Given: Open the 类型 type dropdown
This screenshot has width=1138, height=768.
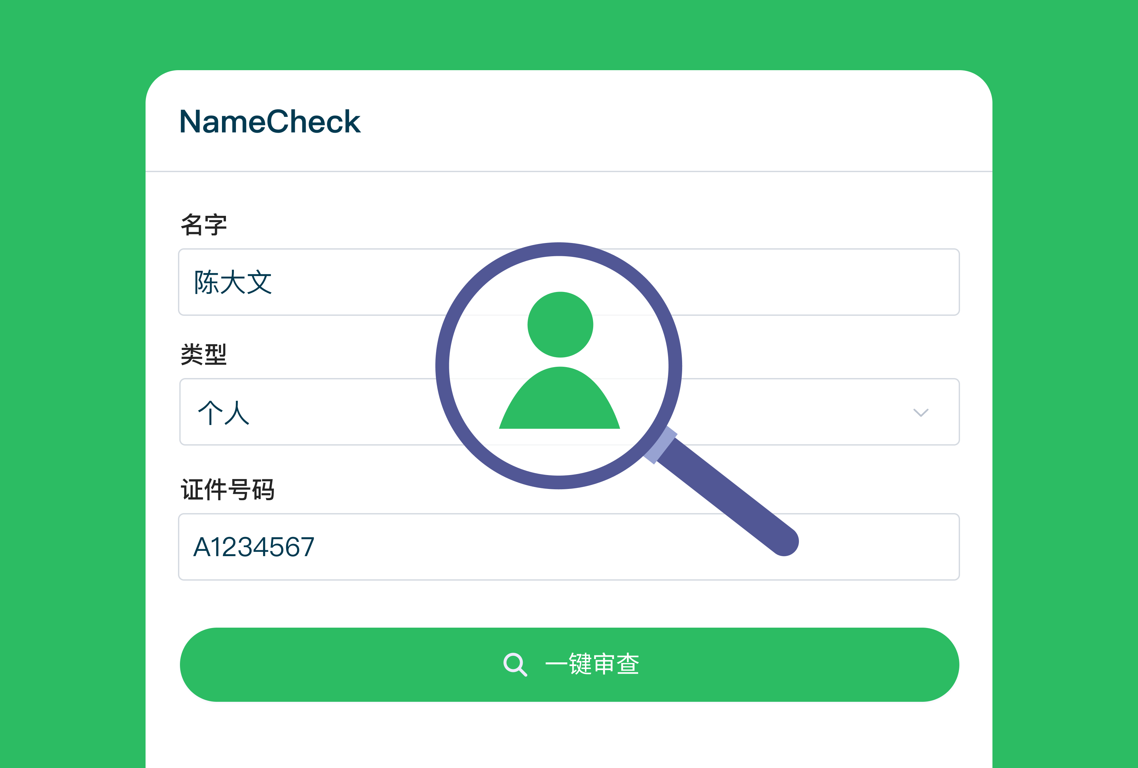Looking at the screenshot, I should [x=569, y=411].
